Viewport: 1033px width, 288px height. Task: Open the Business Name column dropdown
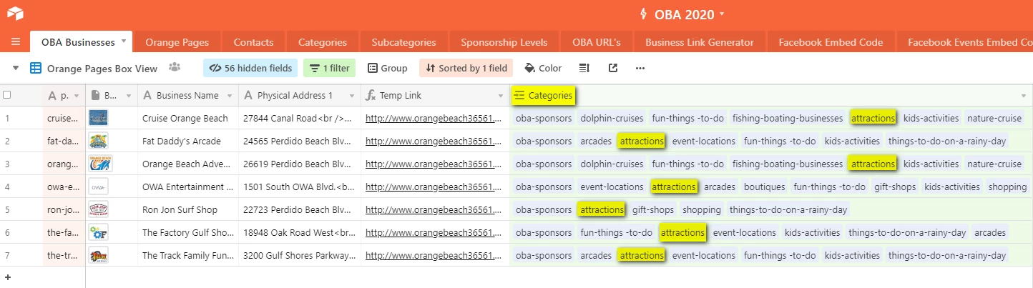click(x=230, y=96)
